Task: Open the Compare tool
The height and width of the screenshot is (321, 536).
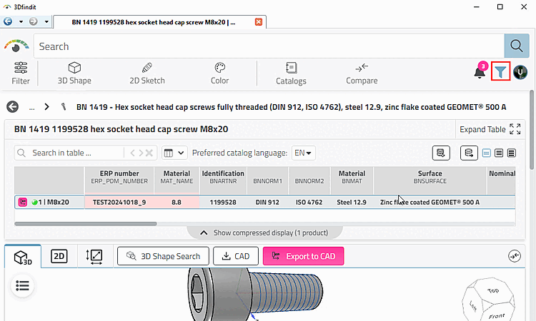Action: tap(362, 73)
